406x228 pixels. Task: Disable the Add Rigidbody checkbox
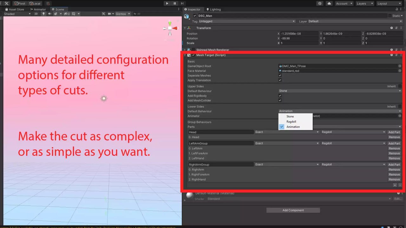(280, 96)
